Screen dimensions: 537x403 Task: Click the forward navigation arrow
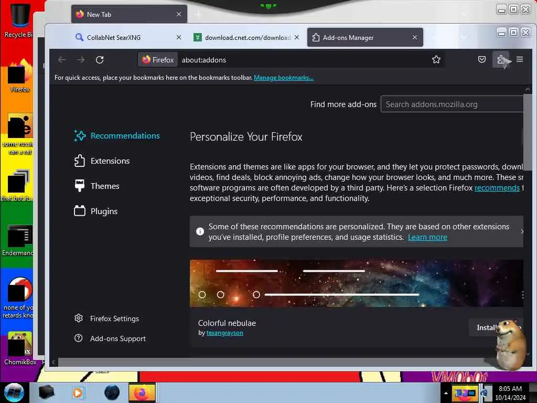(x=81, y=60)
